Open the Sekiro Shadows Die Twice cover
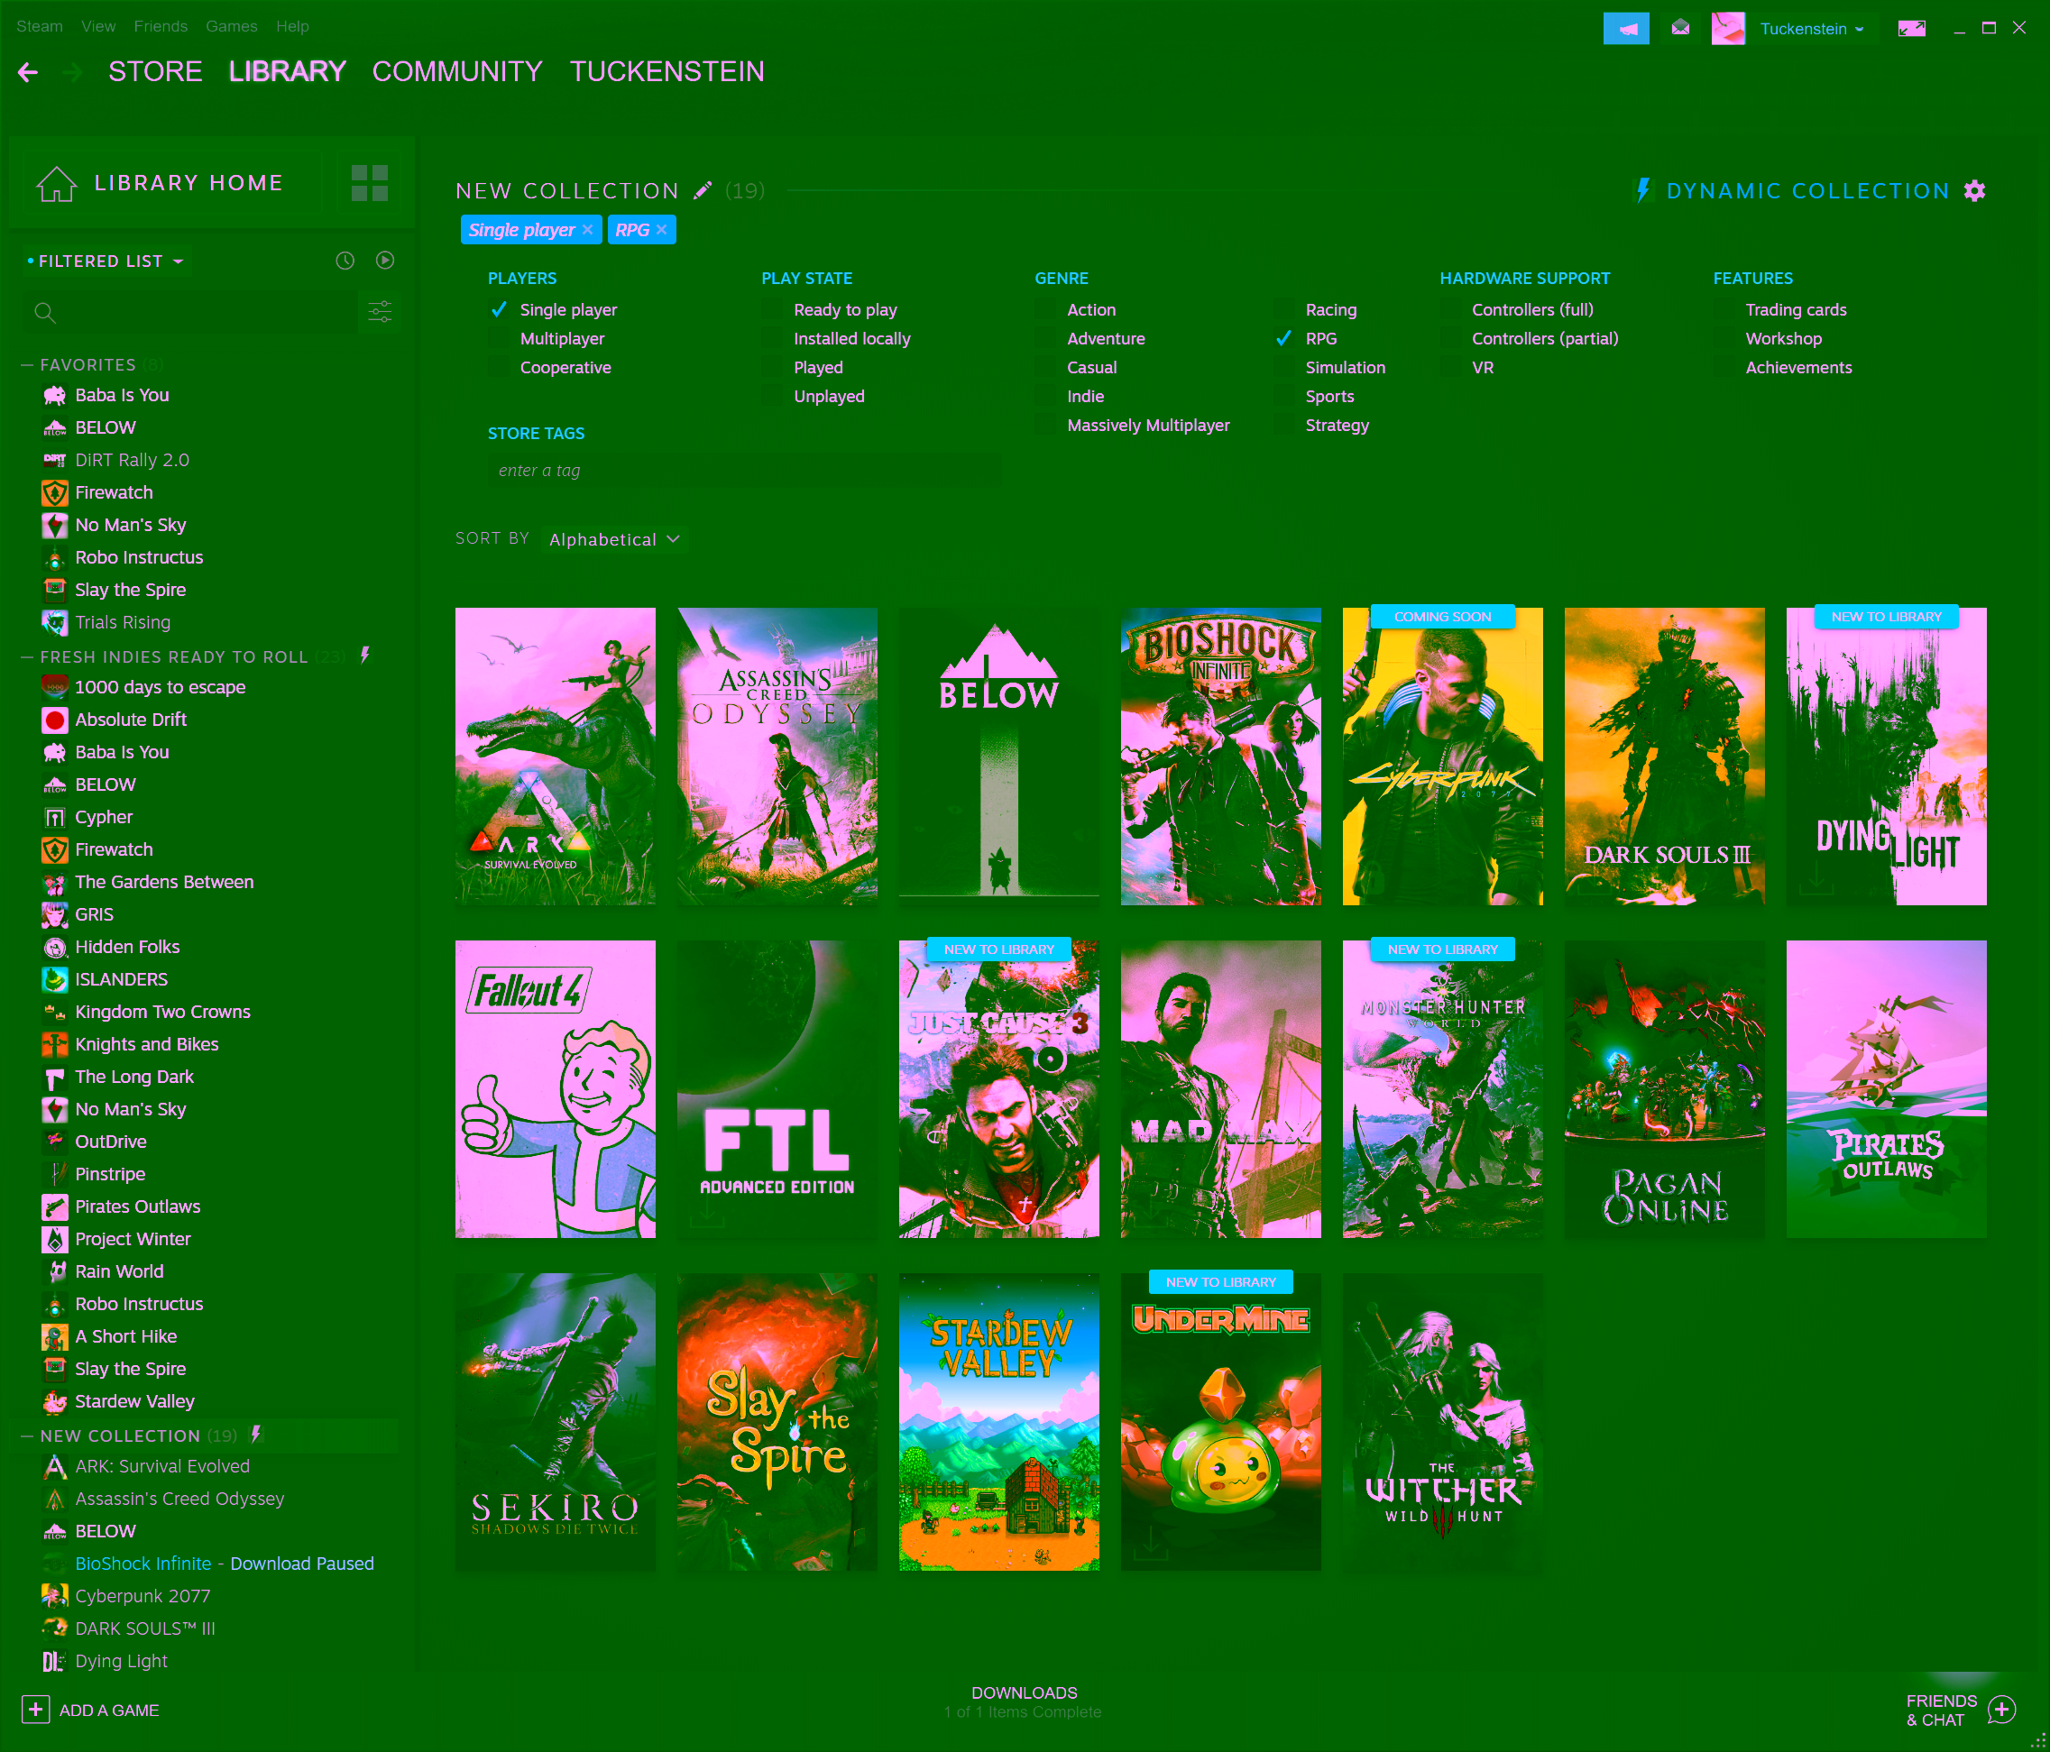The image size is (2050, 1752). tap(555, 1422)
